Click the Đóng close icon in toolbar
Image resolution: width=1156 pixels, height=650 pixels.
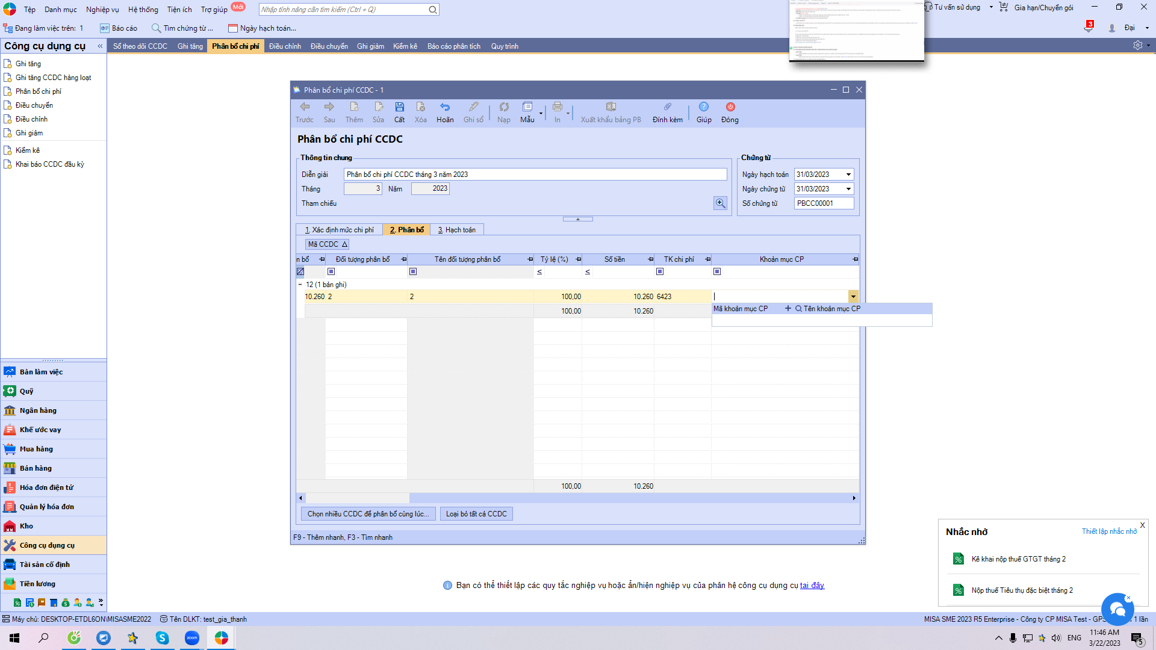click(x=730, y=107)
